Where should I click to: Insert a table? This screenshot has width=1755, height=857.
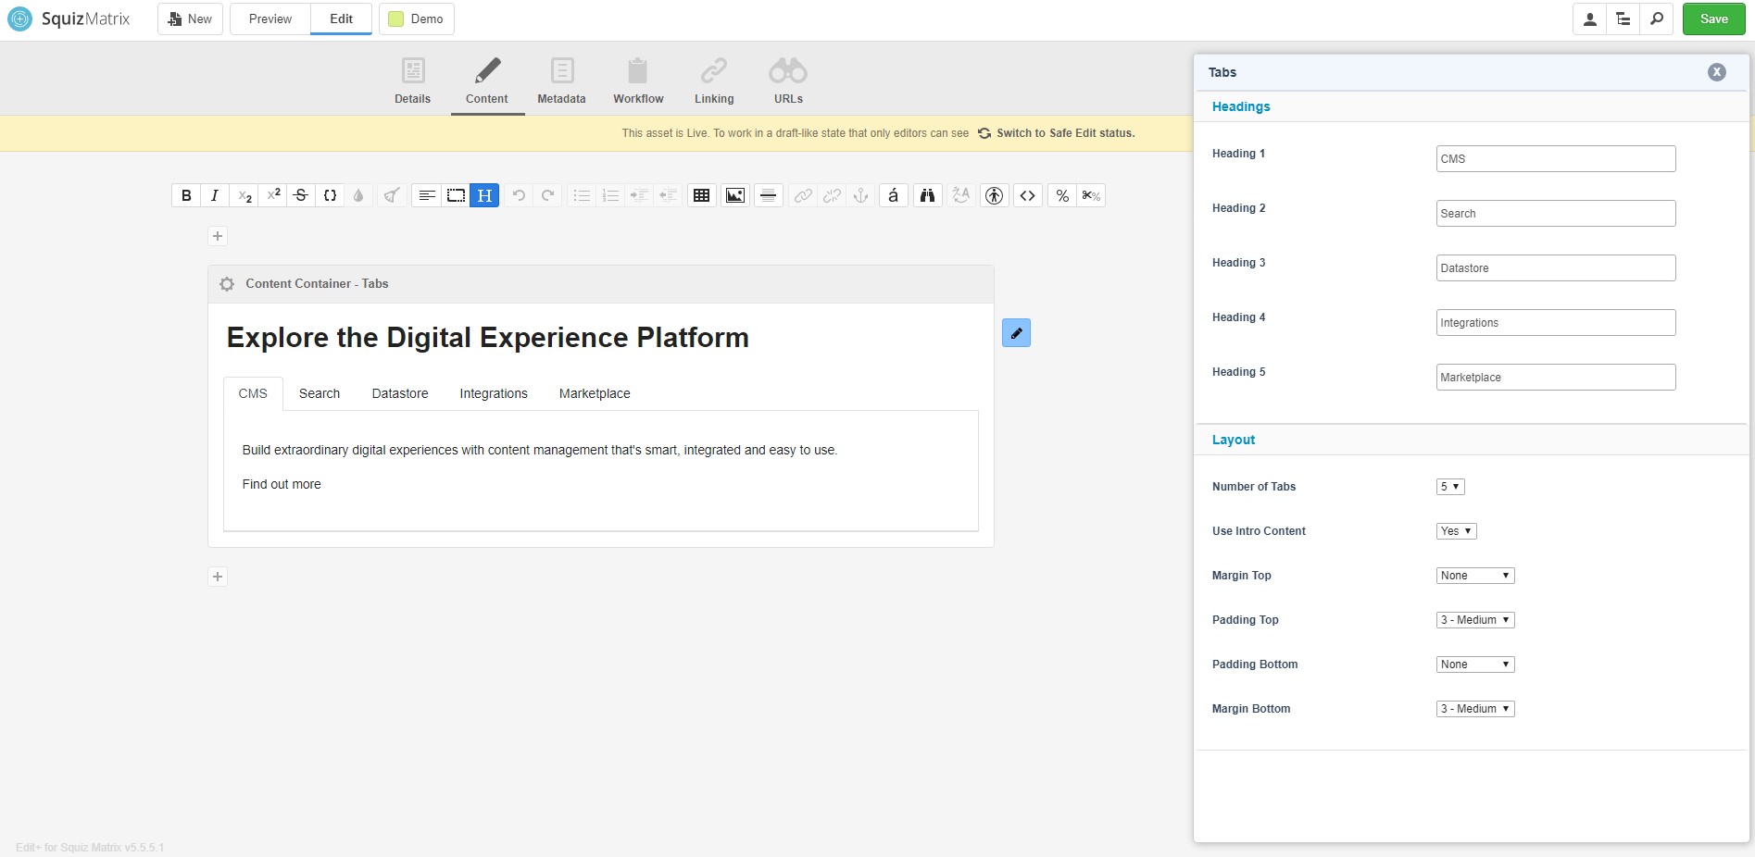click(702, 195)
